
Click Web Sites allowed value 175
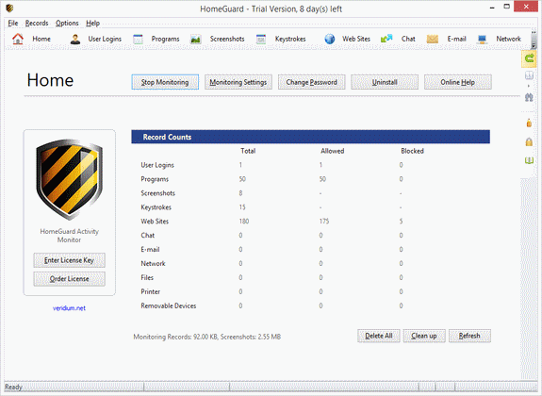pos(324,222)
